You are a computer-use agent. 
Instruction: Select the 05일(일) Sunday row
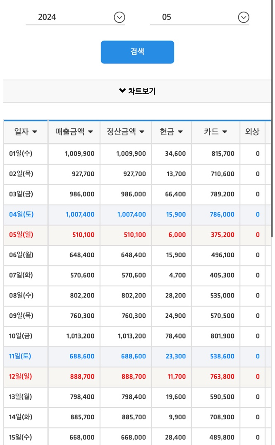(x=22, y=235)
